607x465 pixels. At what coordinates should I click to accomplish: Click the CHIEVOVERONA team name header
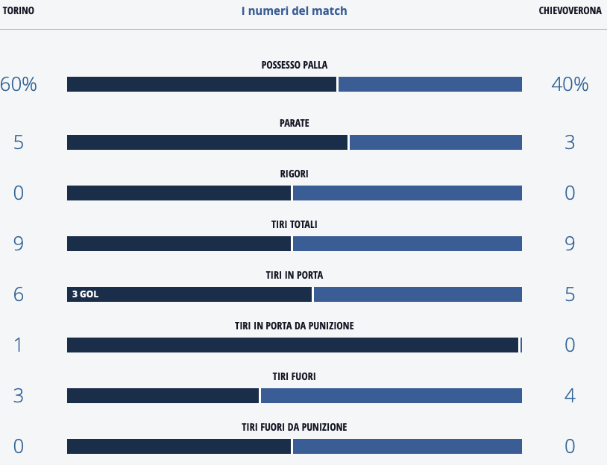570,11
